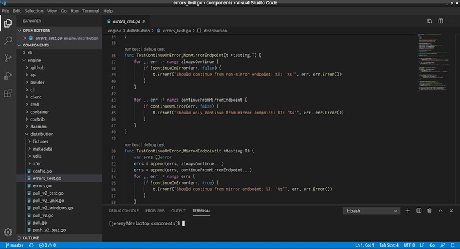Open notifications bell in status bar
The image size is (460, 249).
pyautogui.click(x=452, y=245)
